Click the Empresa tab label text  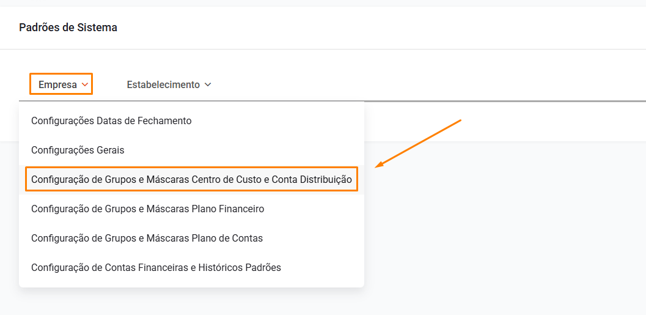pos(57,85)
